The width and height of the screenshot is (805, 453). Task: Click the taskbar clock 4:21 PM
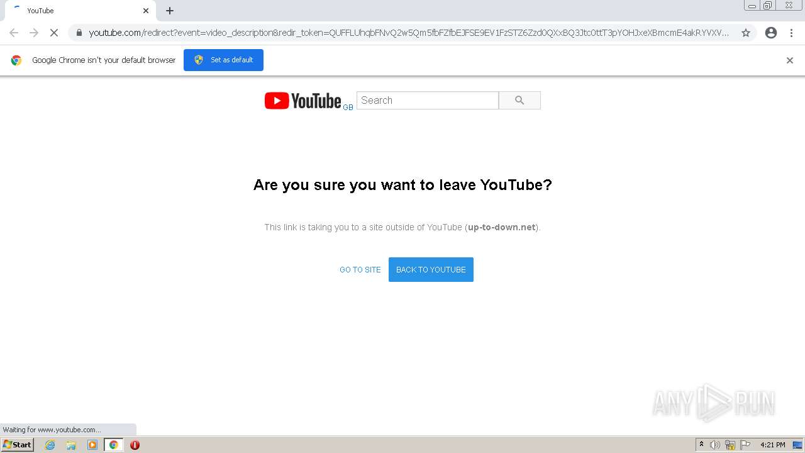click(x=772, y=445)
